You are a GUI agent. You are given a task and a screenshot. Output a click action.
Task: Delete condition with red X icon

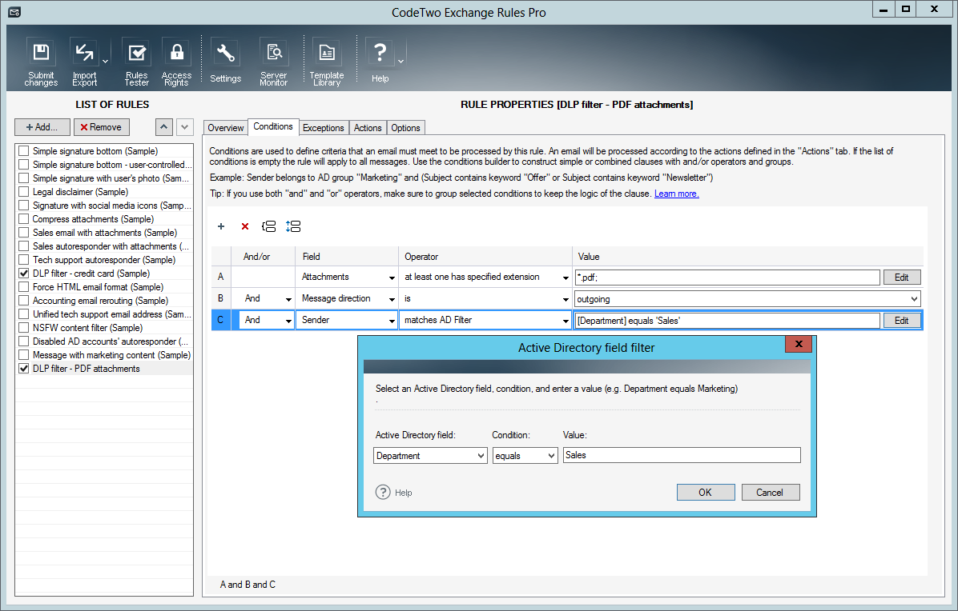coord(245,226)
